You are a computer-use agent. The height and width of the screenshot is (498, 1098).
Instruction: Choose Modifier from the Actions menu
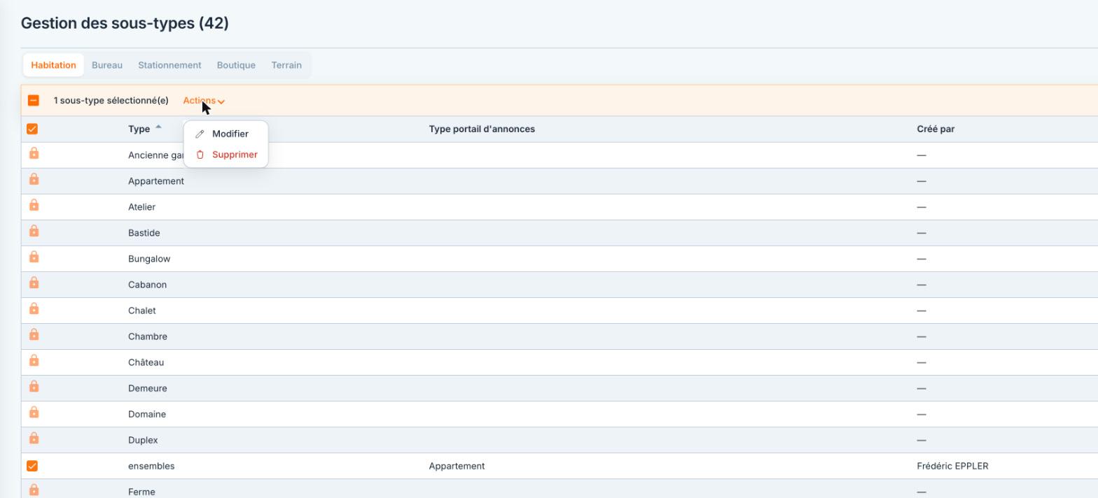tap(225, 134)
